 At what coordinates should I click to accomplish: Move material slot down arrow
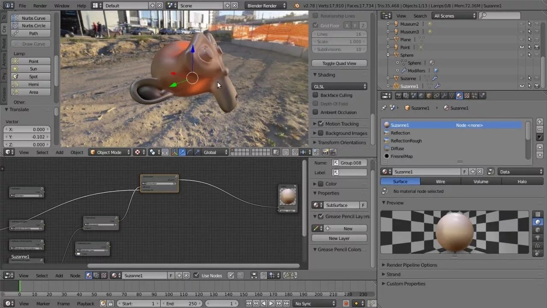pyautogui.click(x=540, y=155)
